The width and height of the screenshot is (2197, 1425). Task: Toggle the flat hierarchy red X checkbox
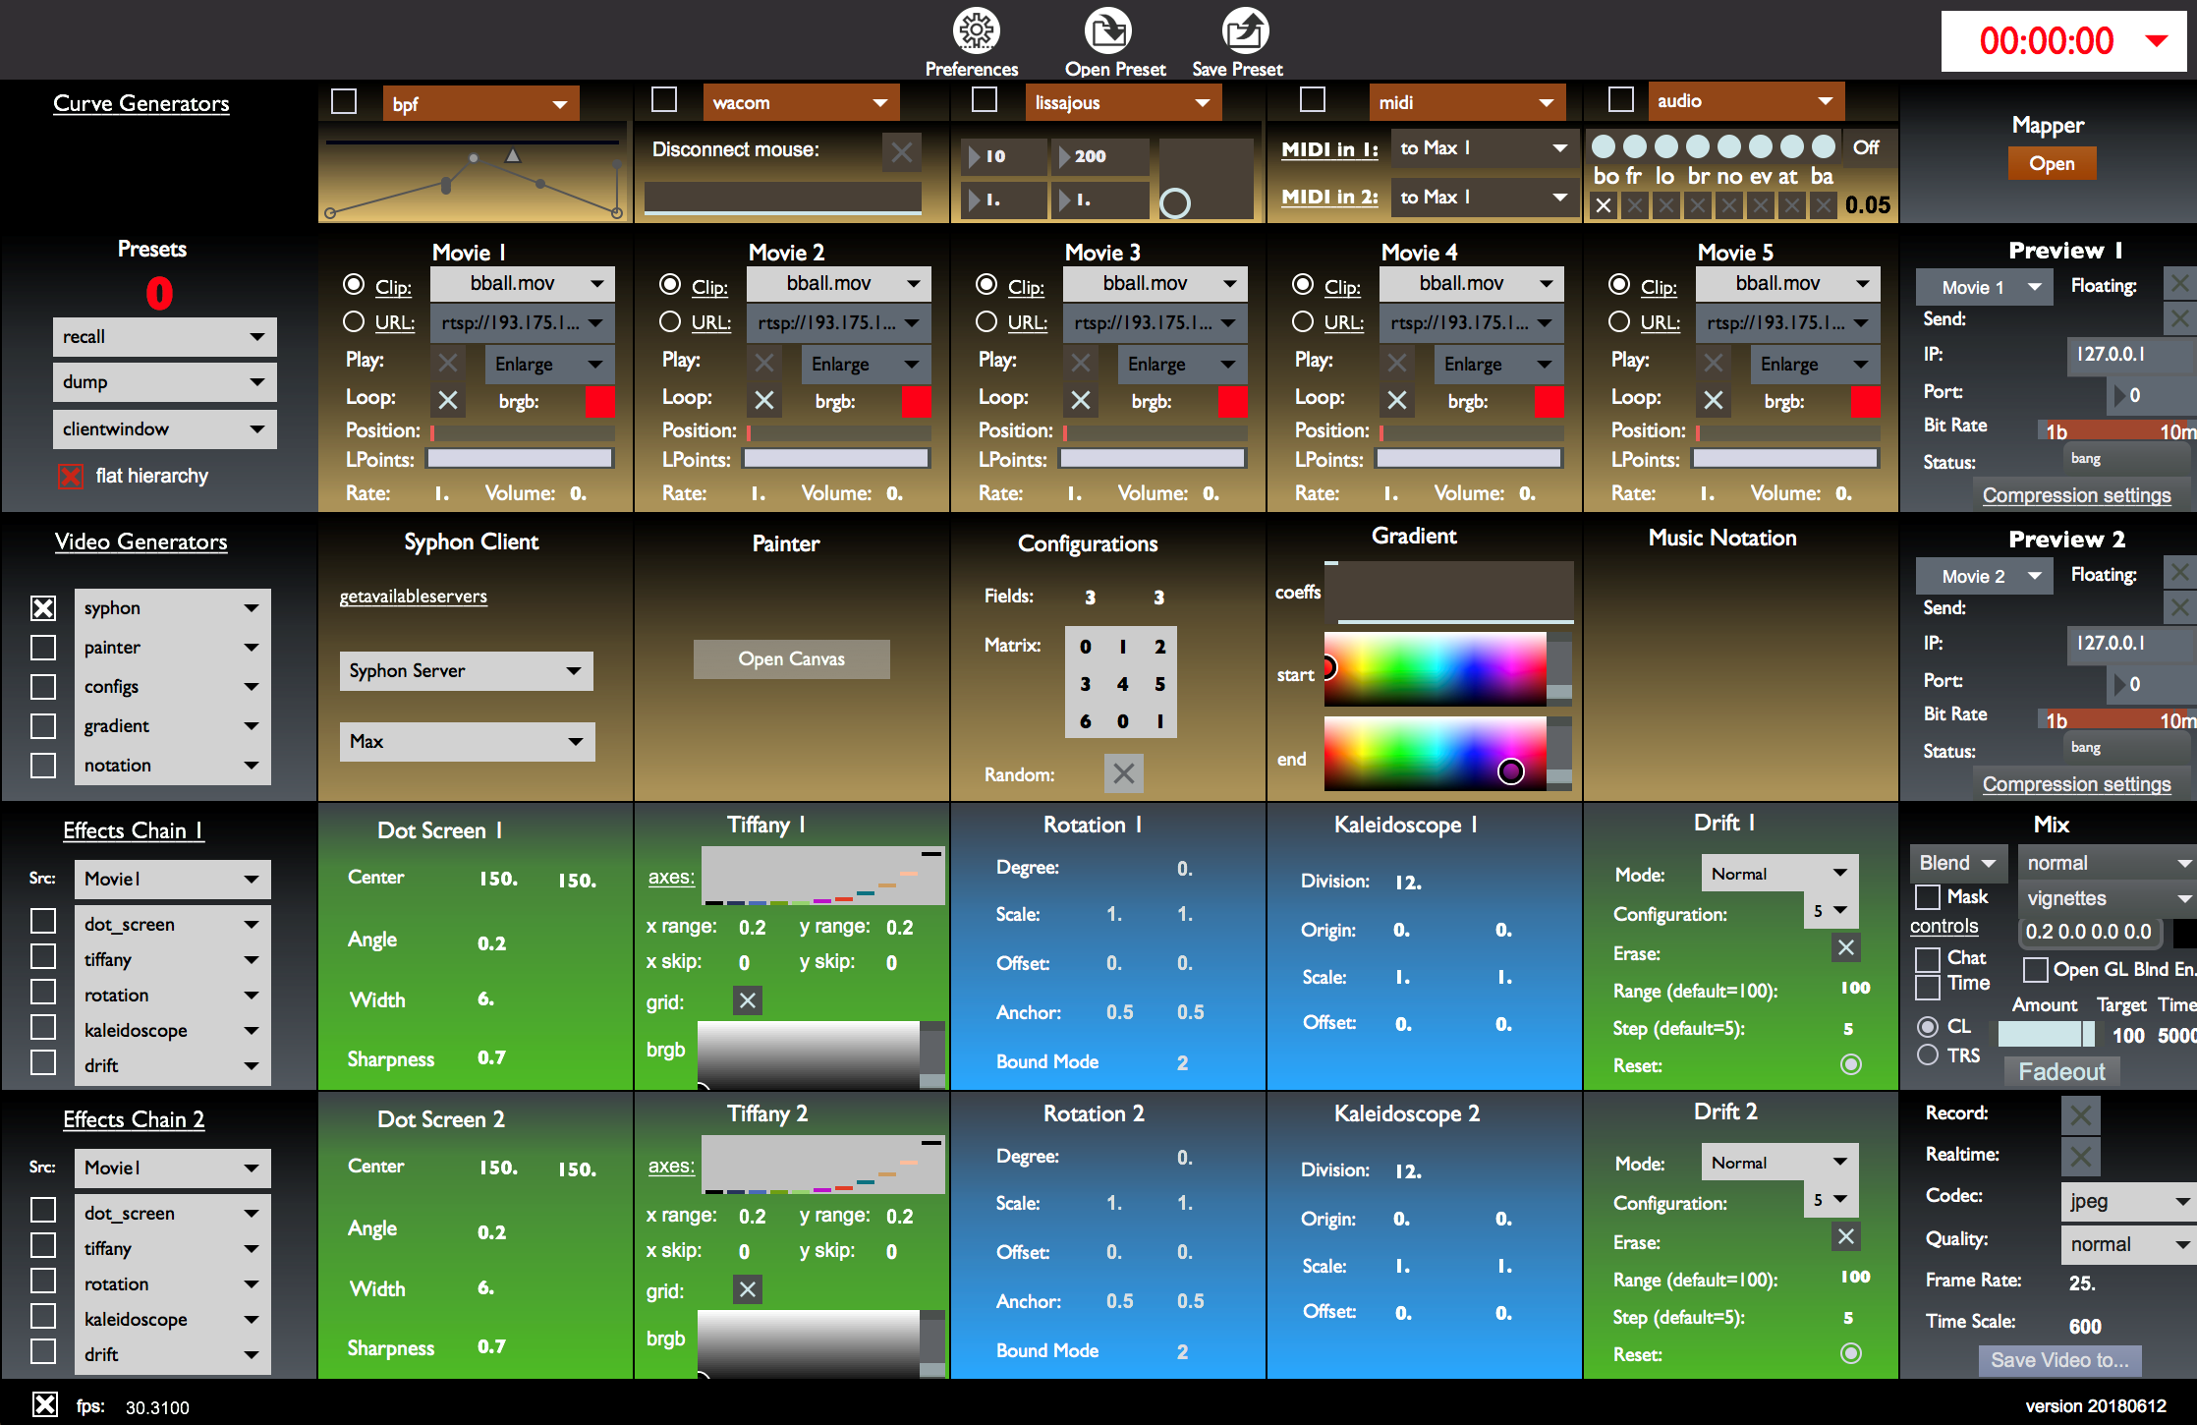coord(71,477)
